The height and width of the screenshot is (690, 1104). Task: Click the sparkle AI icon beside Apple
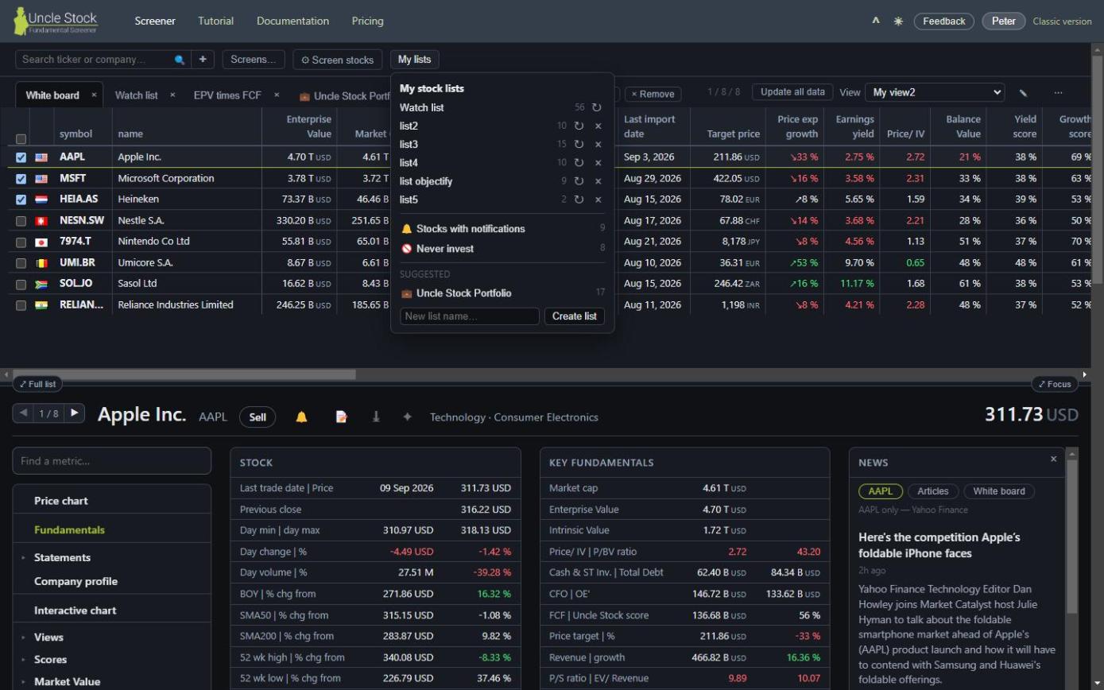pyautogui.click(x=407, y=417)
